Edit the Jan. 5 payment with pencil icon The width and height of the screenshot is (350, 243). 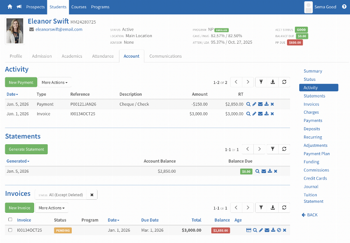pyautogui.click(x=254, y=104)
